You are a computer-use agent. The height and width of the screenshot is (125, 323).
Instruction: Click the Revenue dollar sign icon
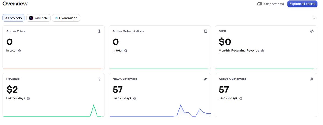click(99, 79)
